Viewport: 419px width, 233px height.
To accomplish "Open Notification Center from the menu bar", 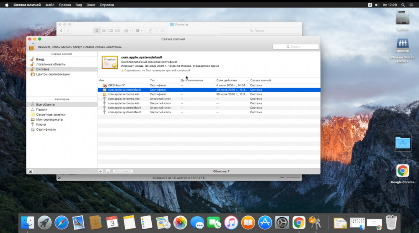I will 411,5.
